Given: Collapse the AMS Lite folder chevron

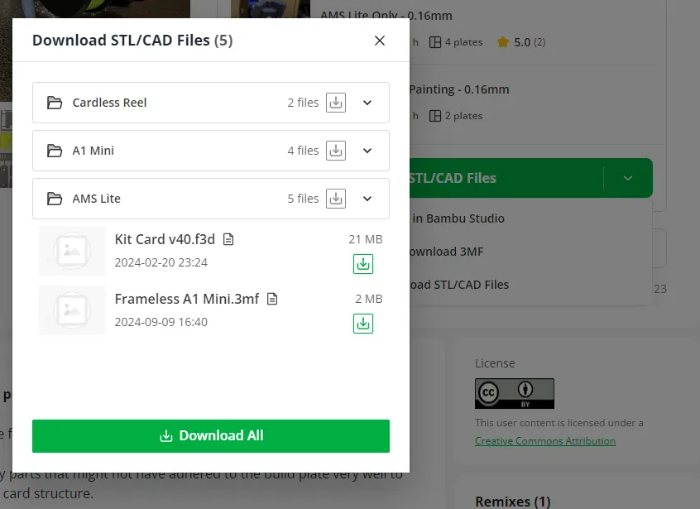Looking at the screenshot, I should coord(367,199).
